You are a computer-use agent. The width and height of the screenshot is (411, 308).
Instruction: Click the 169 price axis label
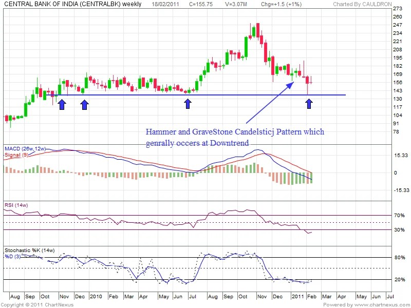398,74
